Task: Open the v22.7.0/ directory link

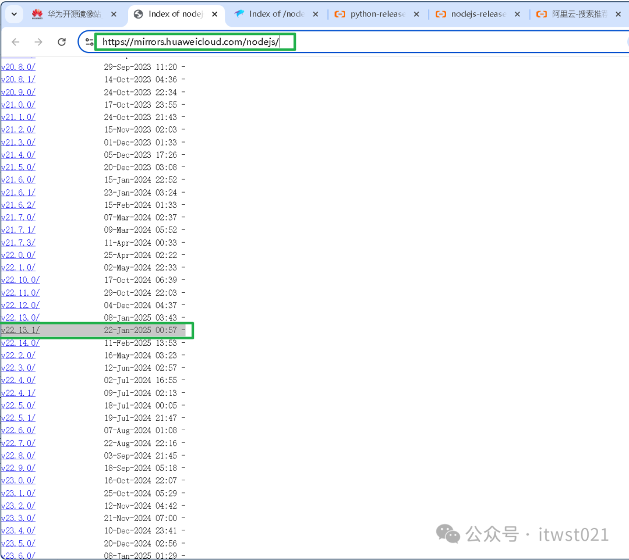Action: point(18,443)
